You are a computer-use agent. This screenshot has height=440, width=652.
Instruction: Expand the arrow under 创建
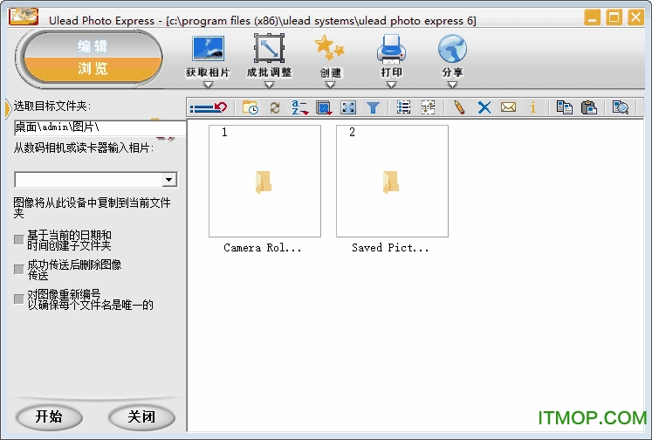click(x=330, y=85)
